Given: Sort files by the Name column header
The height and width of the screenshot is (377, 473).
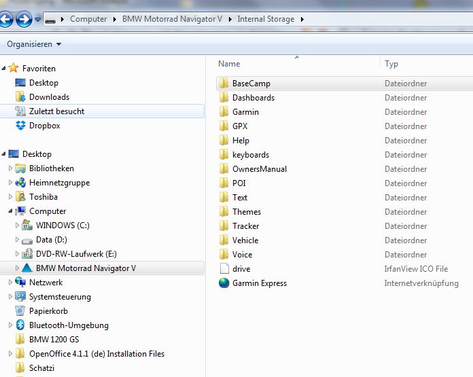Looking at the screenshot, I should click(230, 64).
